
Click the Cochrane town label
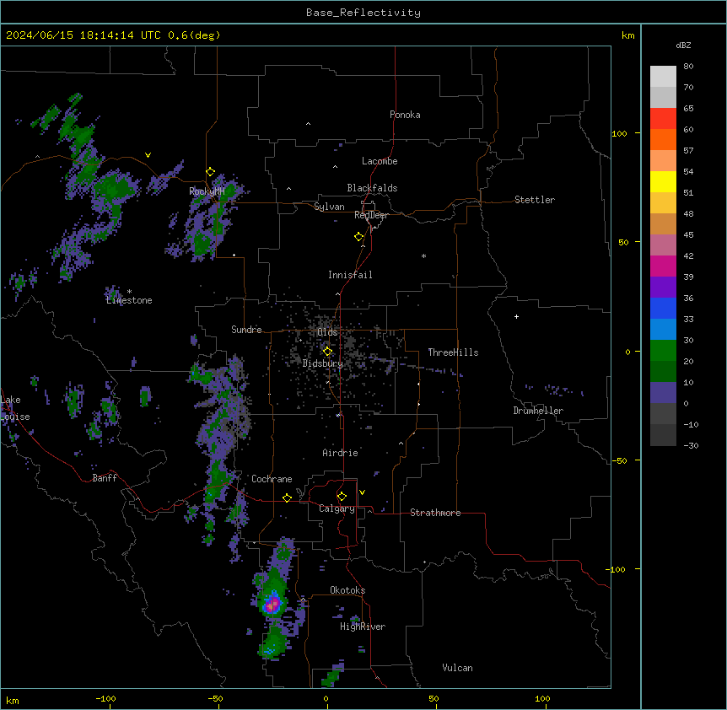[x=272, y=479]
